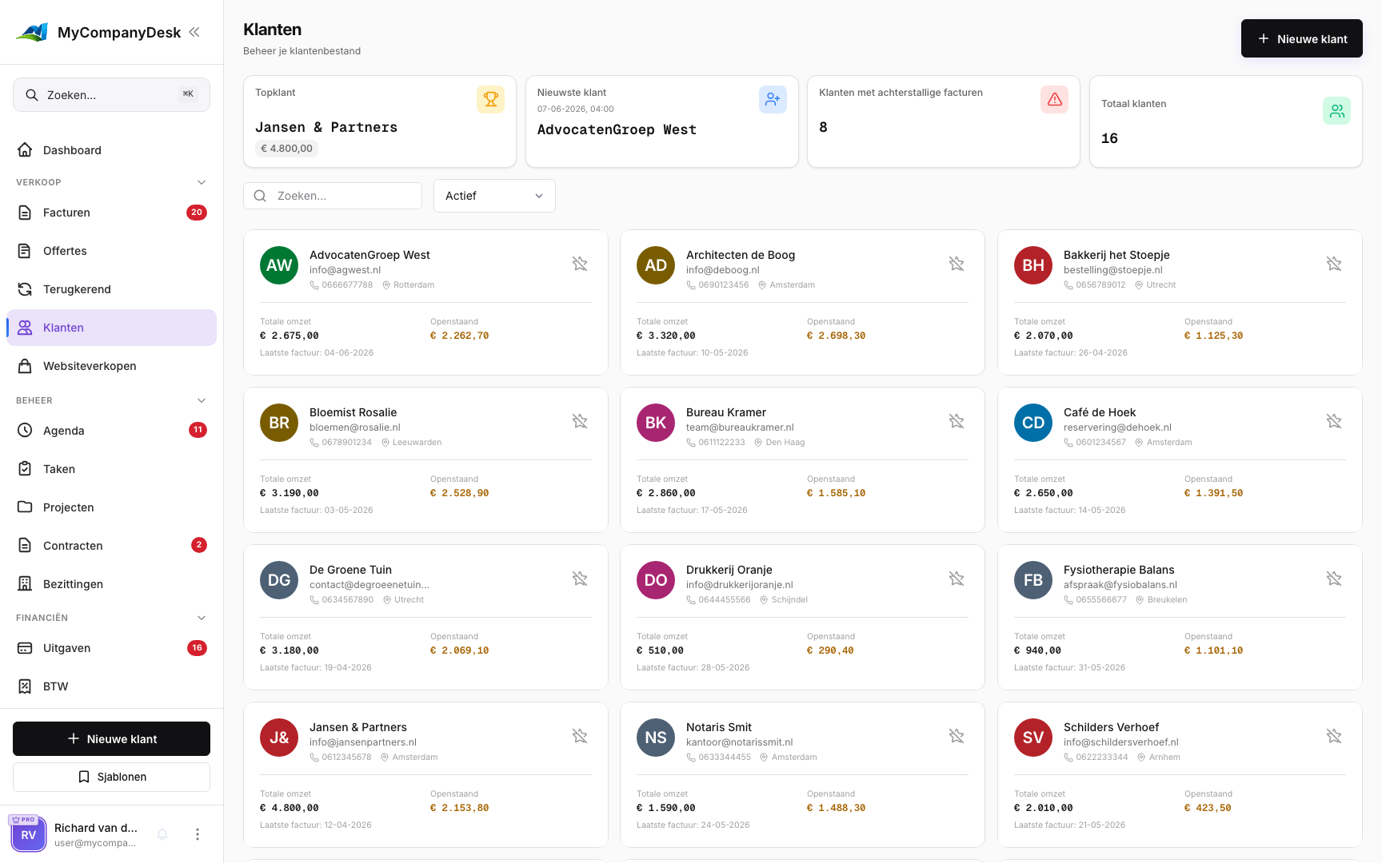Open the notifications bell icon
The image size is (1382, 863).
click(x=162, y=834)
